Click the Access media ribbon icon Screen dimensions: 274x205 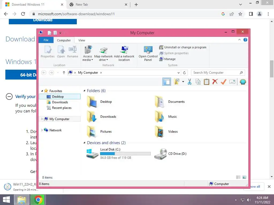point(87,53)
